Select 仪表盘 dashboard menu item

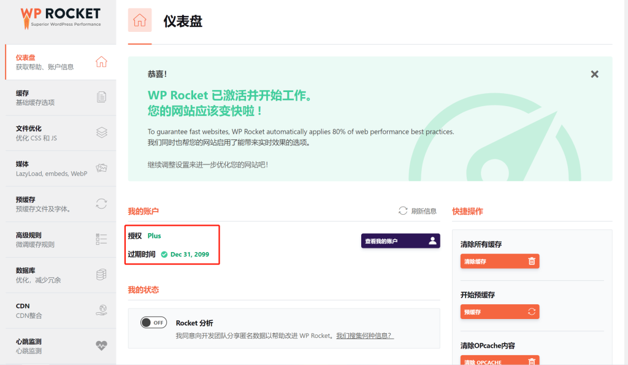pyautogui.click(x=58, y=62)
